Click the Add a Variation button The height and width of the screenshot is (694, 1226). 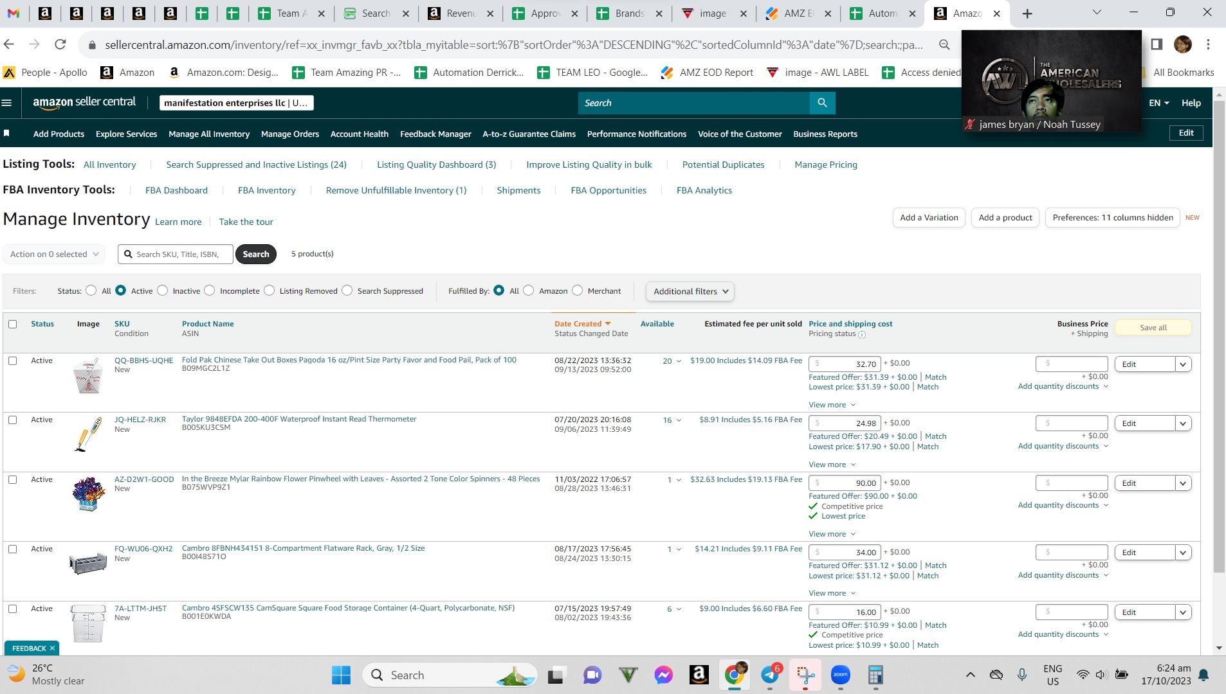(929, 218)
